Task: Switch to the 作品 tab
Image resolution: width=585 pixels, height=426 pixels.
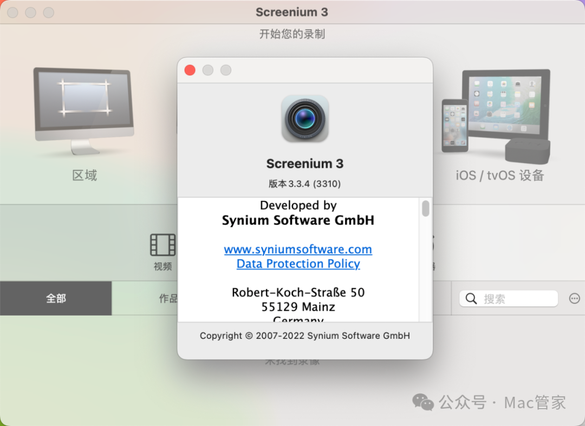Action: click(168, 298)
